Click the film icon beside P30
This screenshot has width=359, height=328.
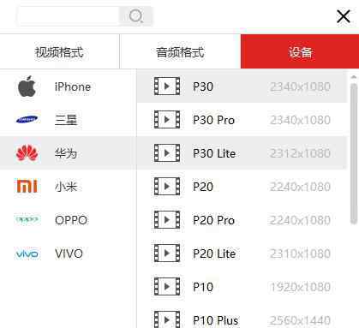(167, 86)
